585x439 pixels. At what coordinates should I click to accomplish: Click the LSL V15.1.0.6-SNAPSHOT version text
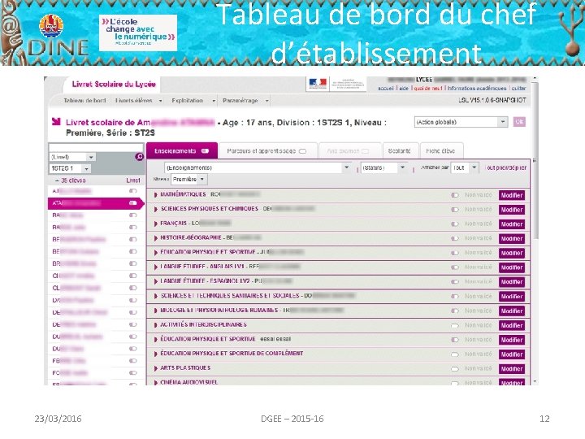[x=492, y=101]
